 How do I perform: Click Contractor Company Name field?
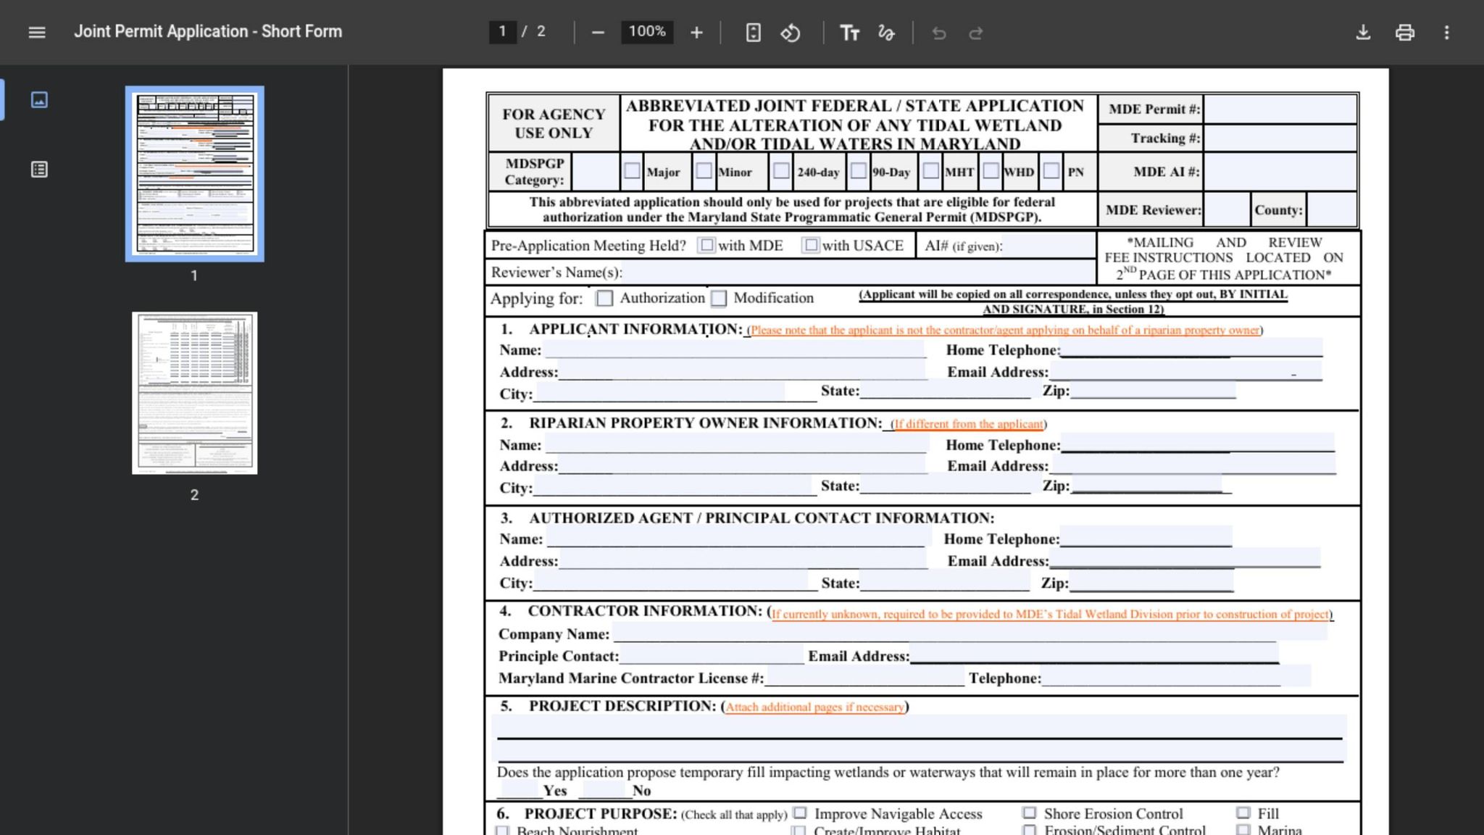point(970,632)
